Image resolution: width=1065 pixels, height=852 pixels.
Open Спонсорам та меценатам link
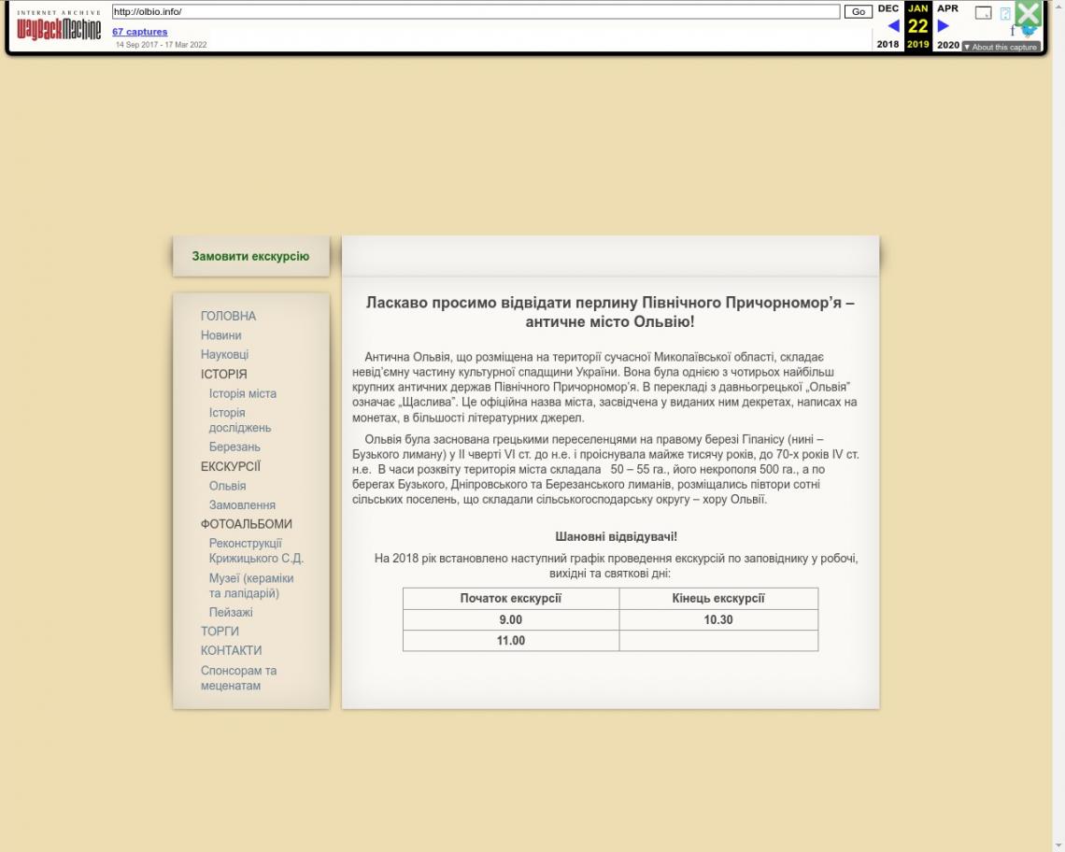point(238,677)
